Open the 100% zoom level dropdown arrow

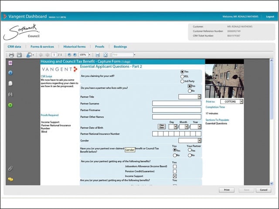[x=89, y=55]
